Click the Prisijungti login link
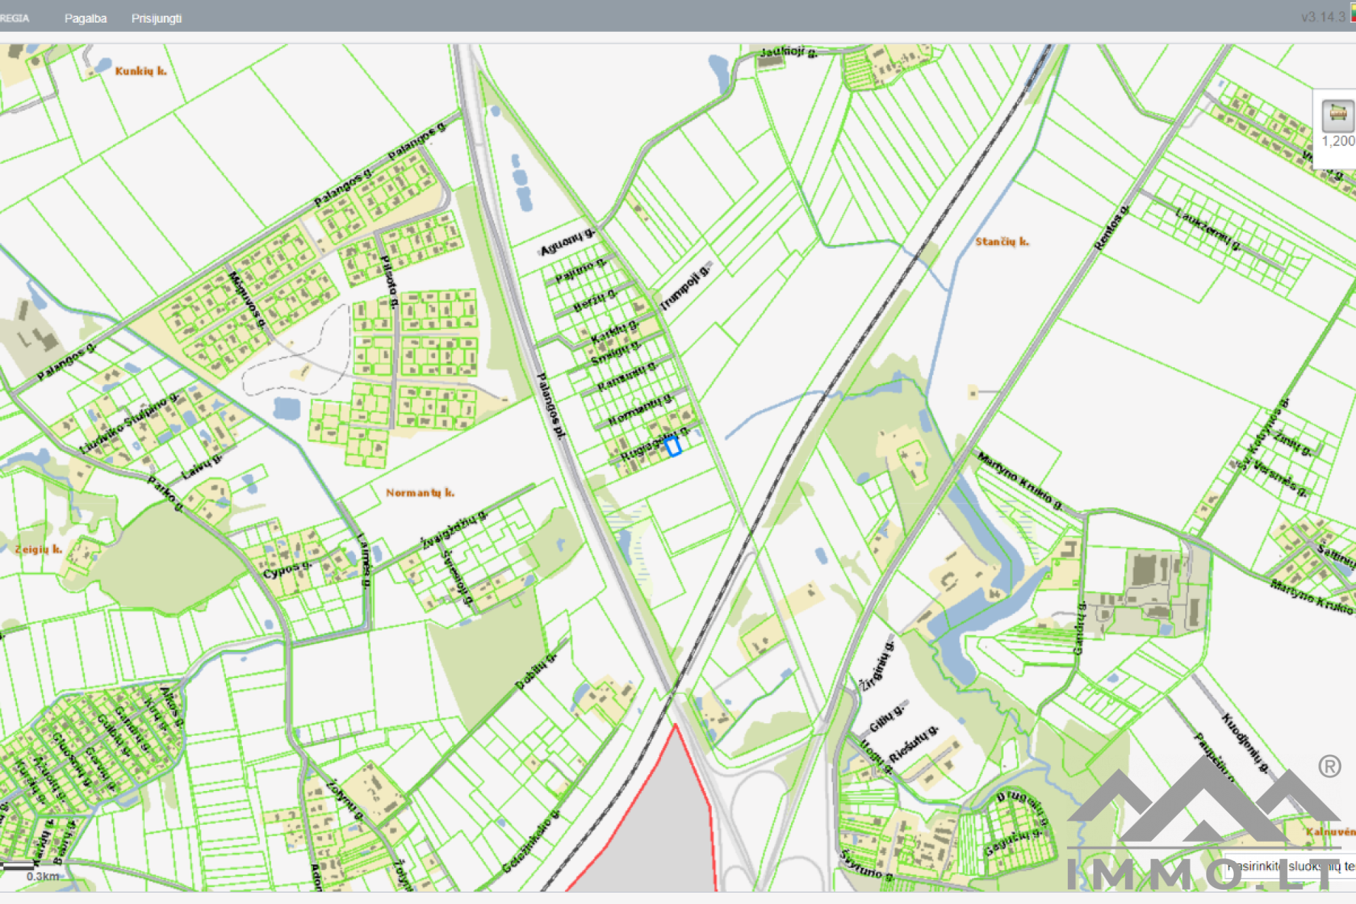1356x904 pixels. click(x=156, y=18)
